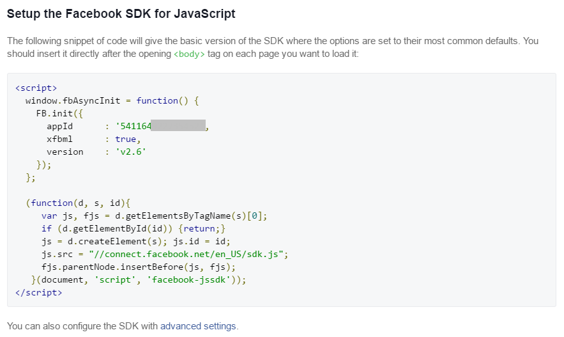The height and width of the screenshot is (337, 564).
Task: Click the var js, fjs declaration line
Action: (155, 216)
